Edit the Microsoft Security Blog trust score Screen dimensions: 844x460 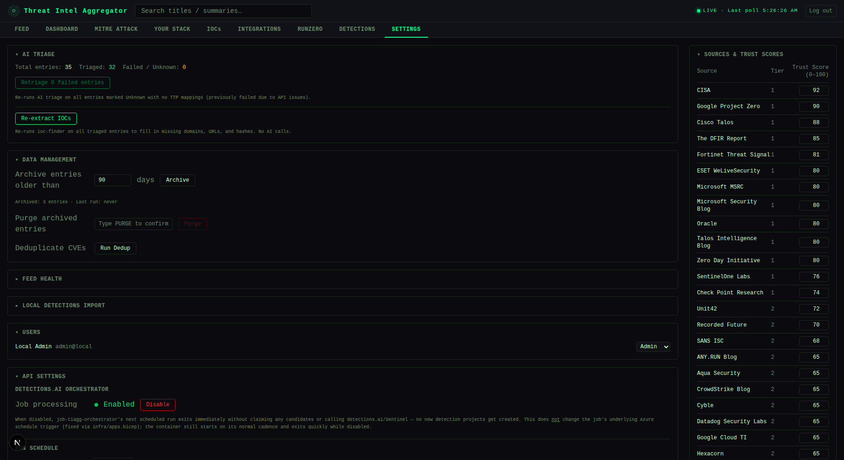[814, 206]
